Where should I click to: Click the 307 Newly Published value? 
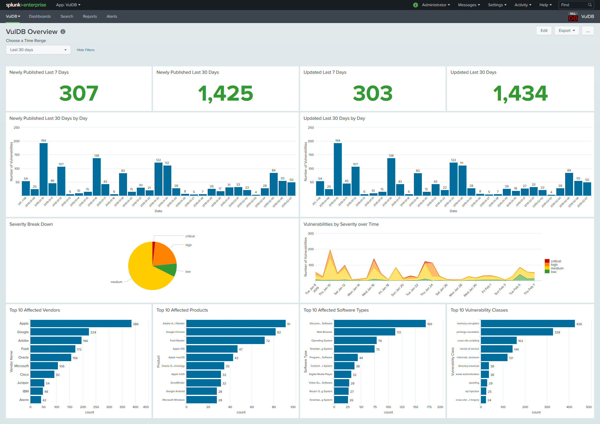tap(79, 93)
